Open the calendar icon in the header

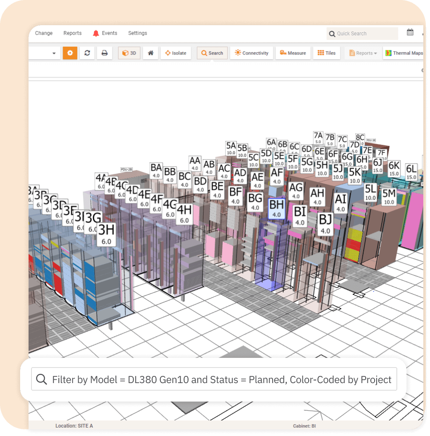(410, 32)
